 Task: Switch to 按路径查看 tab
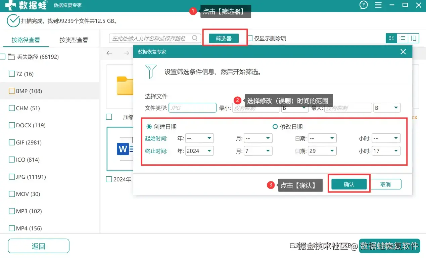click(26, 40)
